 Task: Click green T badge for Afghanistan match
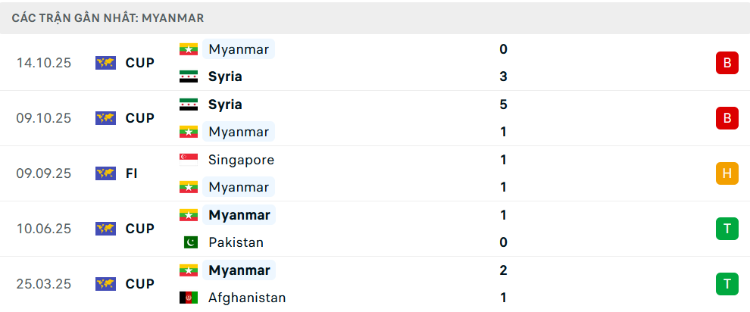(x=727, y=284)
